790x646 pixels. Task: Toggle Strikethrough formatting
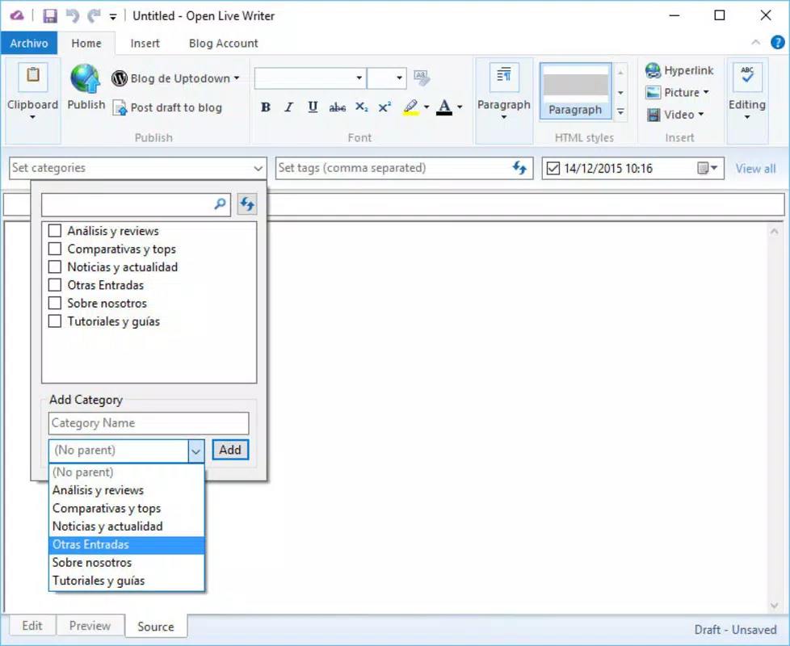click(x=337, y=107)
